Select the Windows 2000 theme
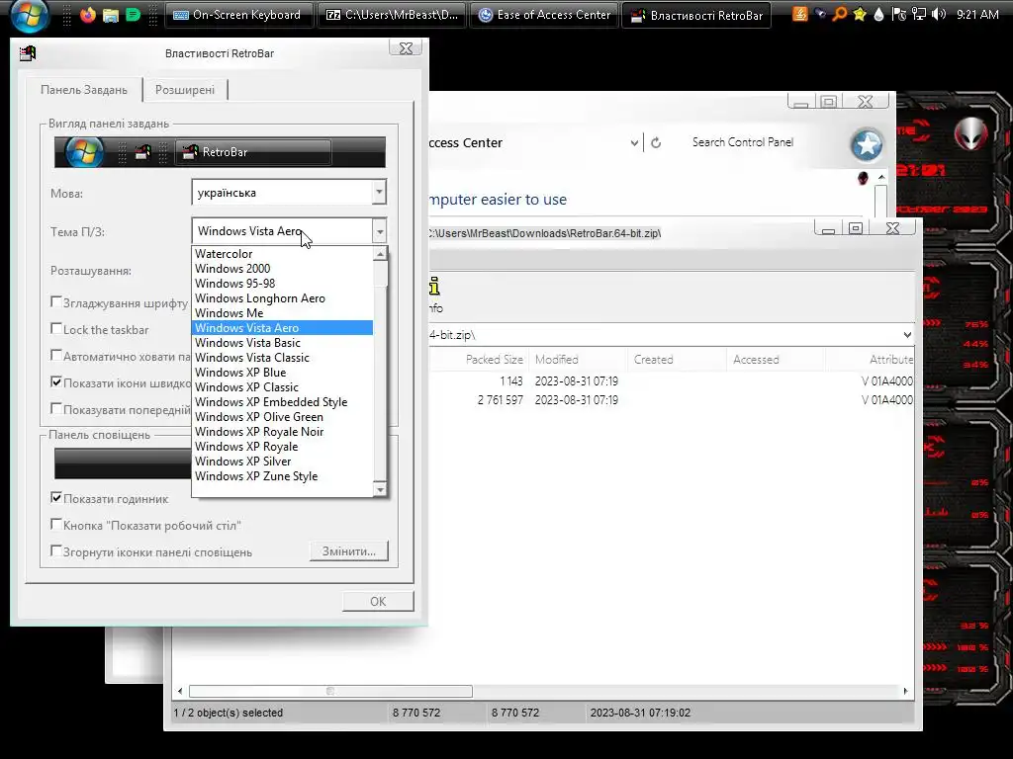This screenshot has height=759, width=1013. 282,269
